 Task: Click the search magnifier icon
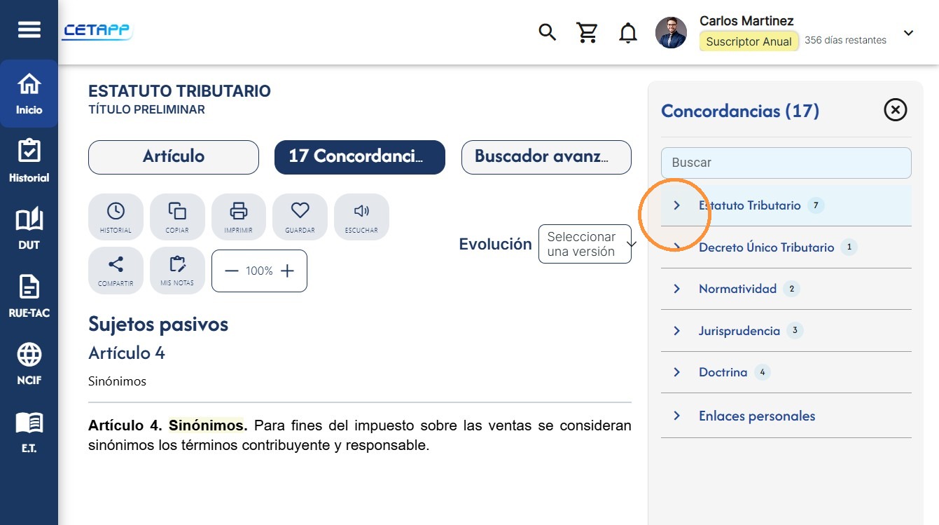(x=547, y=32)
